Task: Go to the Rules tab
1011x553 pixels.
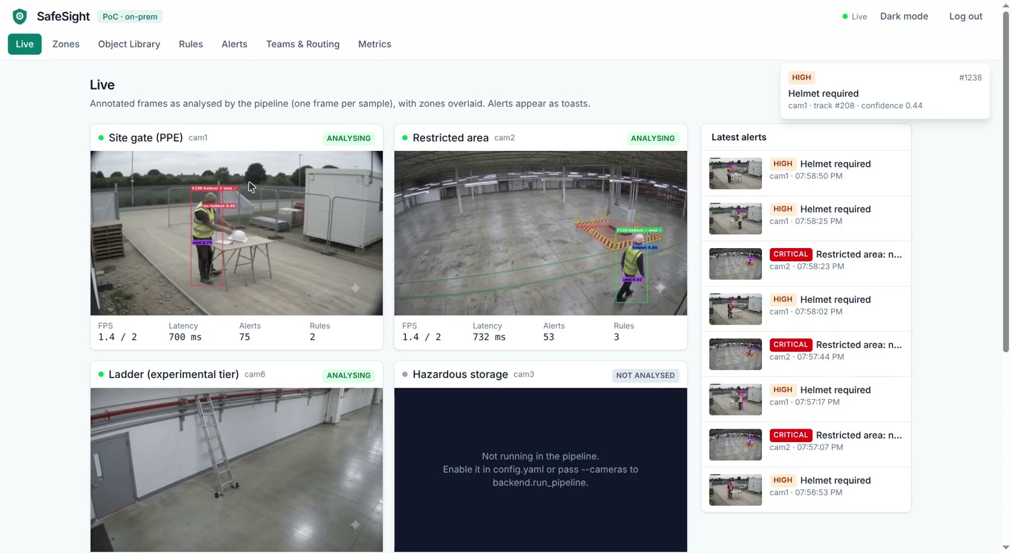Action: click(x=191, y=44)
